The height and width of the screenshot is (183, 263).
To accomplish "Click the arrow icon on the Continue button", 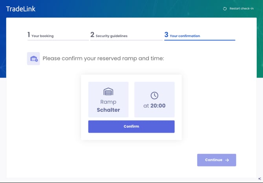I will pos(227,160).
